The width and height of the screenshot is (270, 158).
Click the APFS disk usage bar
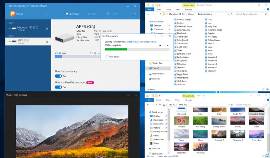point(78,57)
